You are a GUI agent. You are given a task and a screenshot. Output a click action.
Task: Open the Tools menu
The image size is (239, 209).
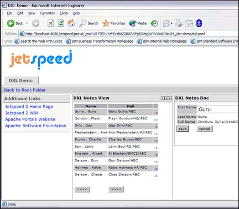(64, 13)
